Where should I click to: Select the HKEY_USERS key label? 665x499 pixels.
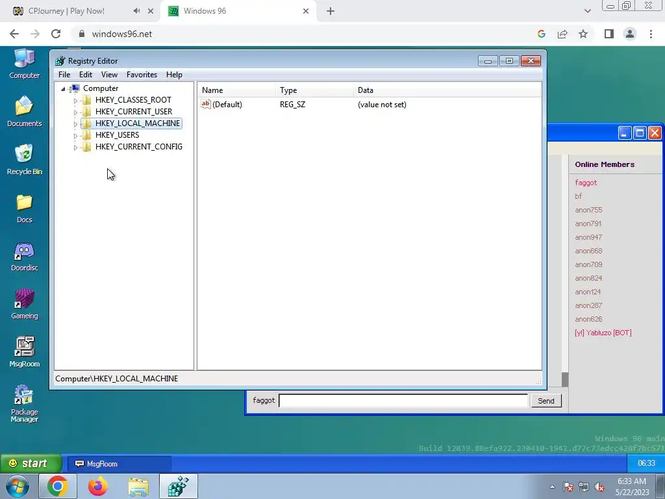[117, 135]
